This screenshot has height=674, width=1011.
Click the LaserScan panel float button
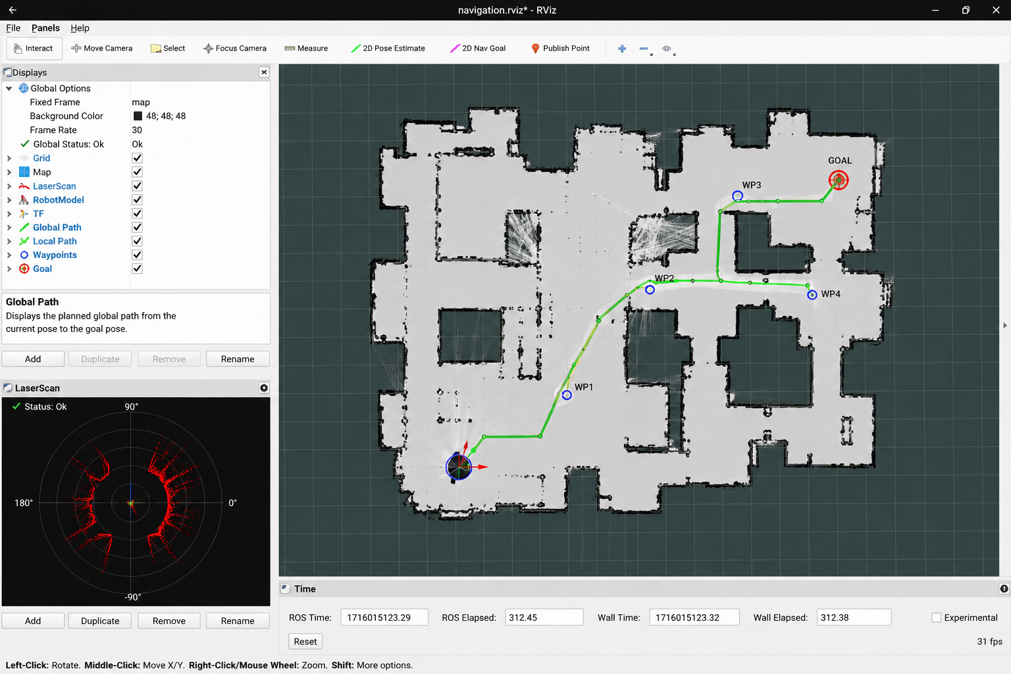(264, 388)
